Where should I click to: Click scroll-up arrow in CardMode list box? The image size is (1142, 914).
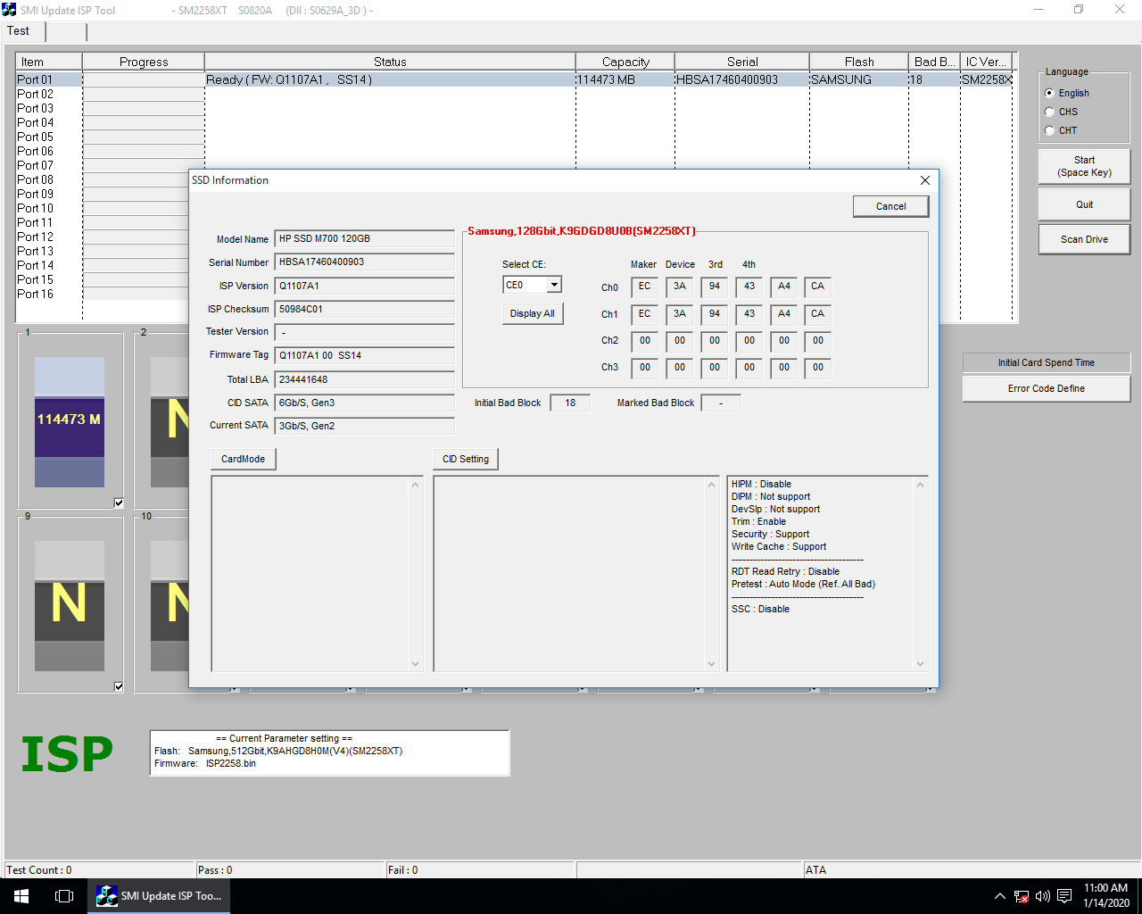415,485
